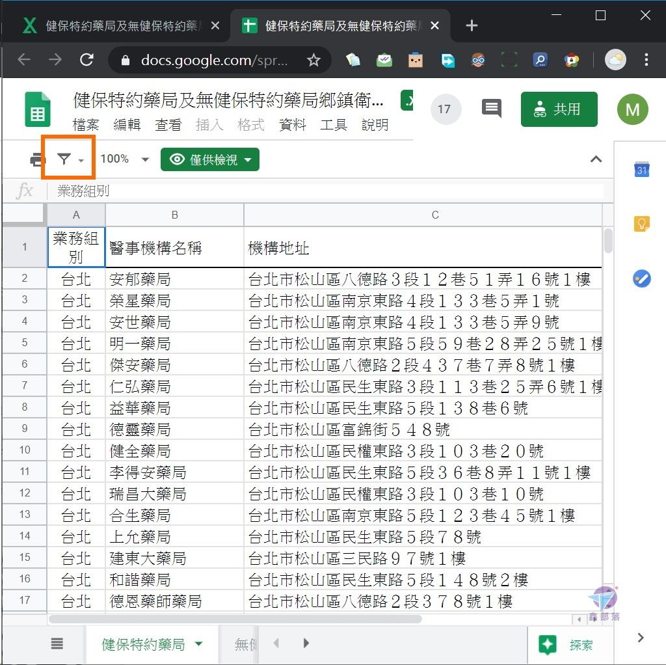Open the 說明 menu
Screen dimensions: 666x665
tap(375, 124)
